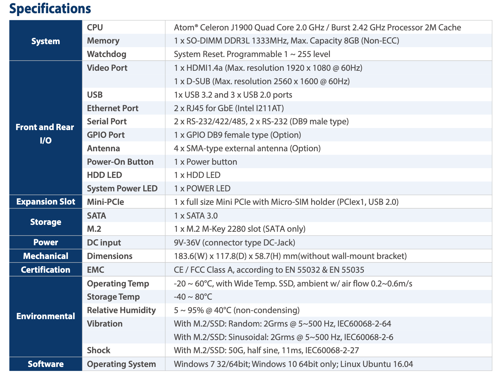This screenshot has width=502, height=381.
Task: Click the Specifications heading
Action: pos(50,9)
